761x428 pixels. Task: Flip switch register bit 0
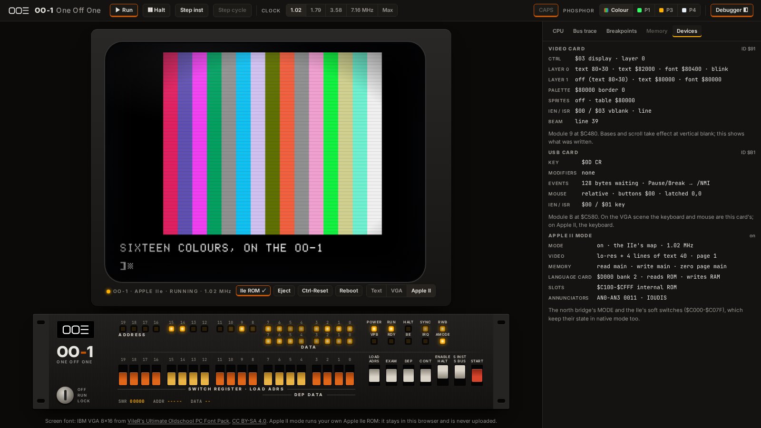(x=350, y=375)
